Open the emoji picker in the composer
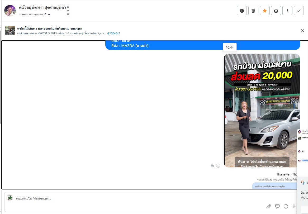Screen dimensions: 308x214 coord(286,206)
